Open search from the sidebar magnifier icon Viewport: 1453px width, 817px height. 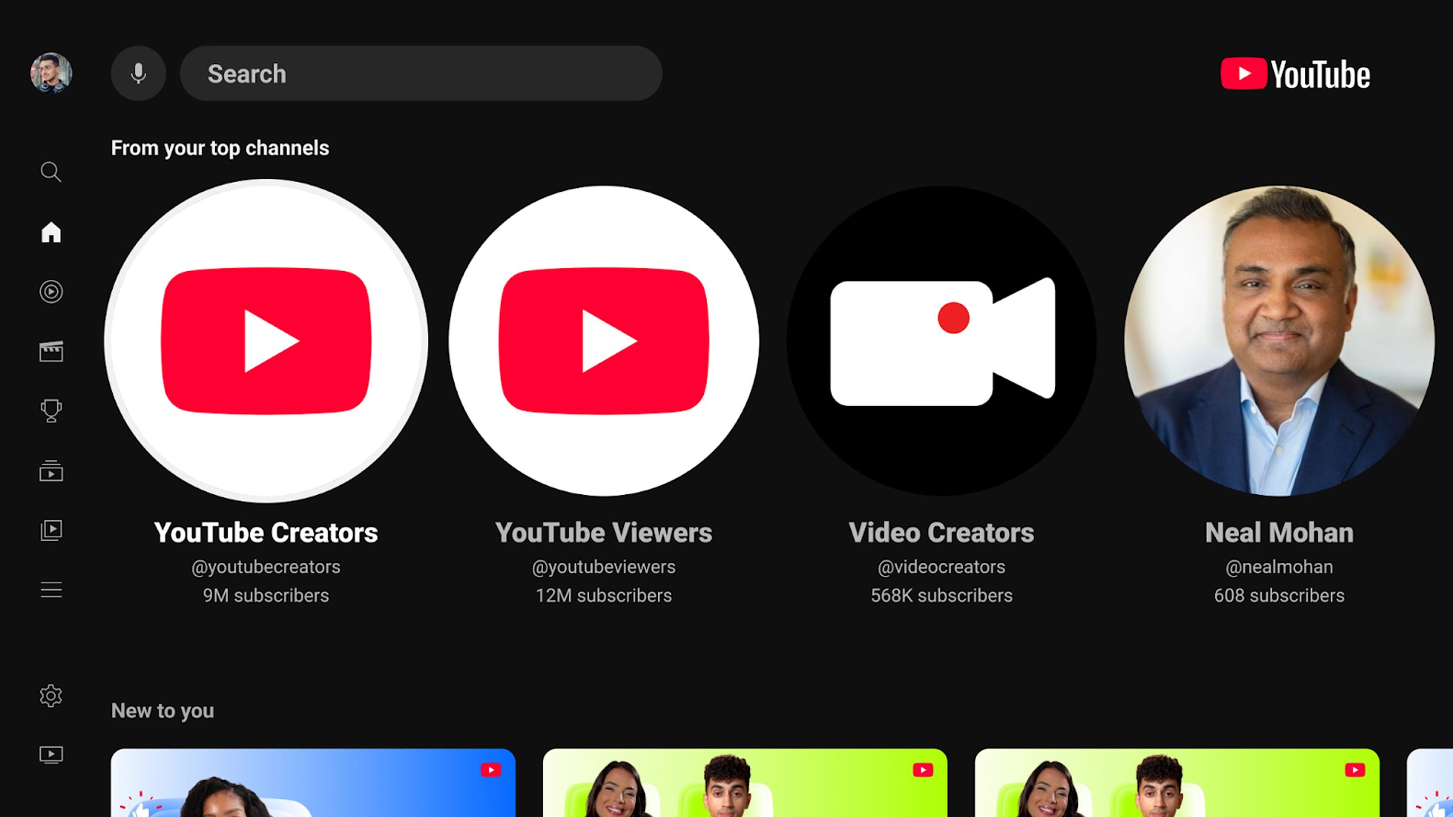(52, 172)
